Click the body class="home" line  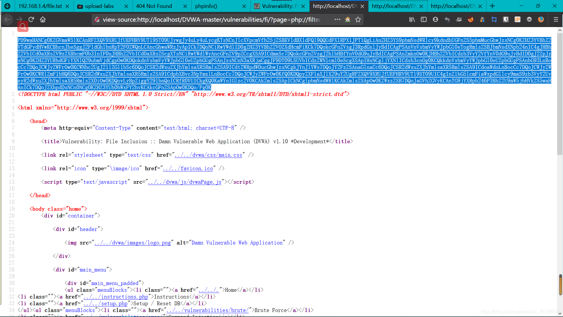point(58,209)
